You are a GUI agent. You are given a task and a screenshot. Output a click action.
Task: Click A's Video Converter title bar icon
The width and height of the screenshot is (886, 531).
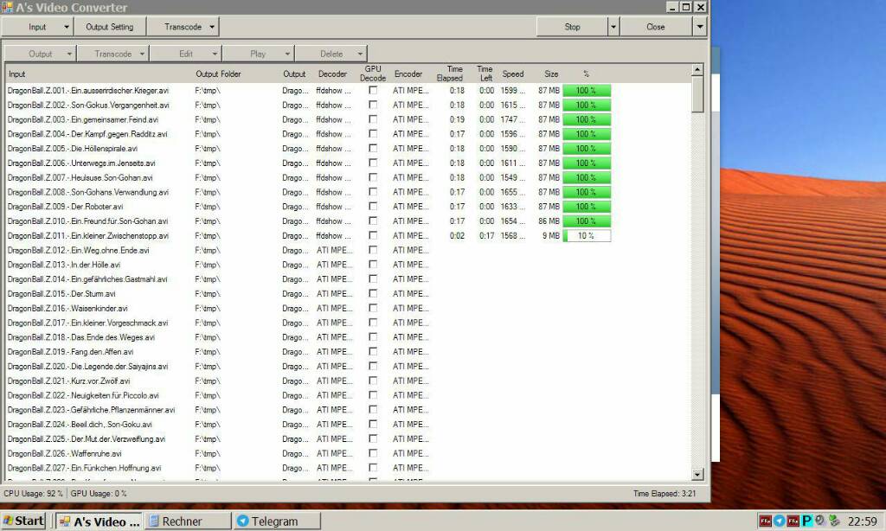tap(8, 7)
